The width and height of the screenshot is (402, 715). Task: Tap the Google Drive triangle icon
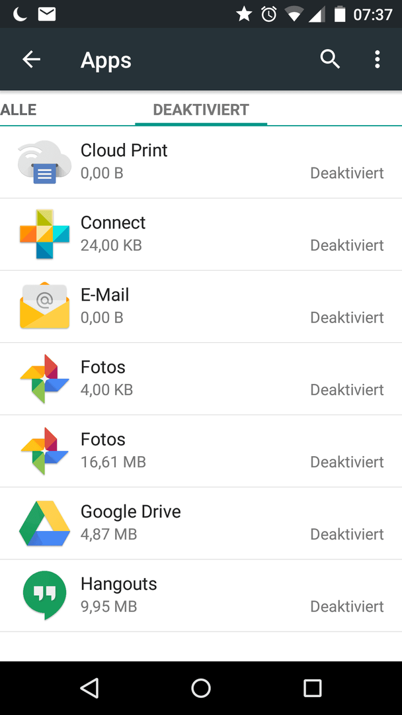click(44, 524)
